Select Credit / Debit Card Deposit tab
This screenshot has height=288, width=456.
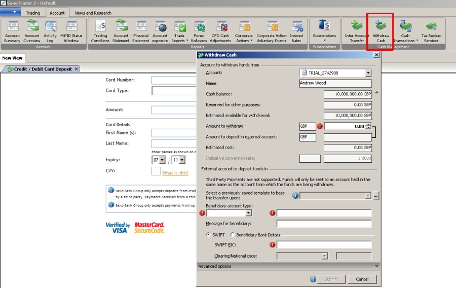tap(43, 69)
